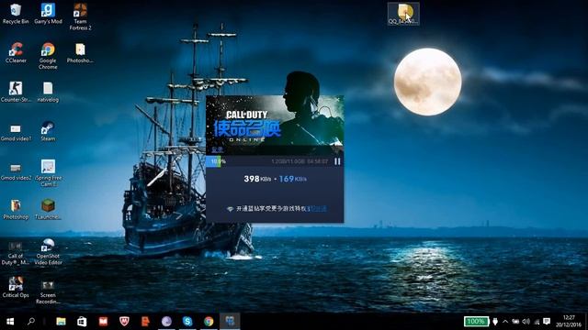Open the Windows Store taskbar icon
Image resolution: width=588 pixels, height=330 pixels.
[82, 321]
